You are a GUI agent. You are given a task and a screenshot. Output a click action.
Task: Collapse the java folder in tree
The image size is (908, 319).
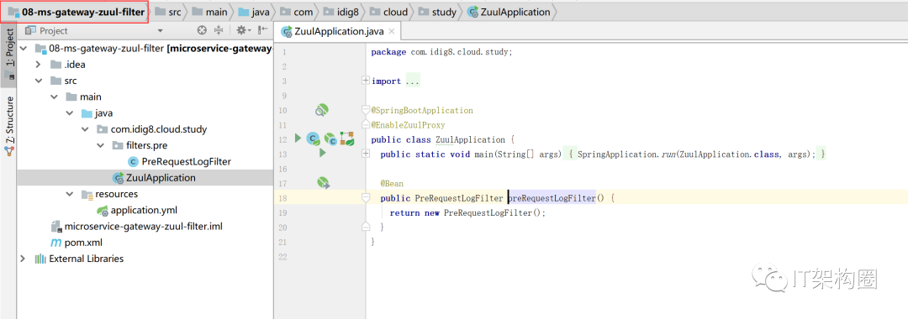pyautogui.click(x=69, y=113)
